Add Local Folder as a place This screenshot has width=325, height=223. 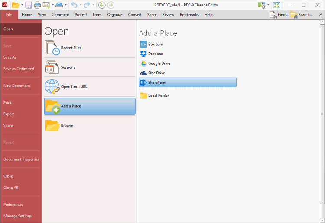point(188,96)
